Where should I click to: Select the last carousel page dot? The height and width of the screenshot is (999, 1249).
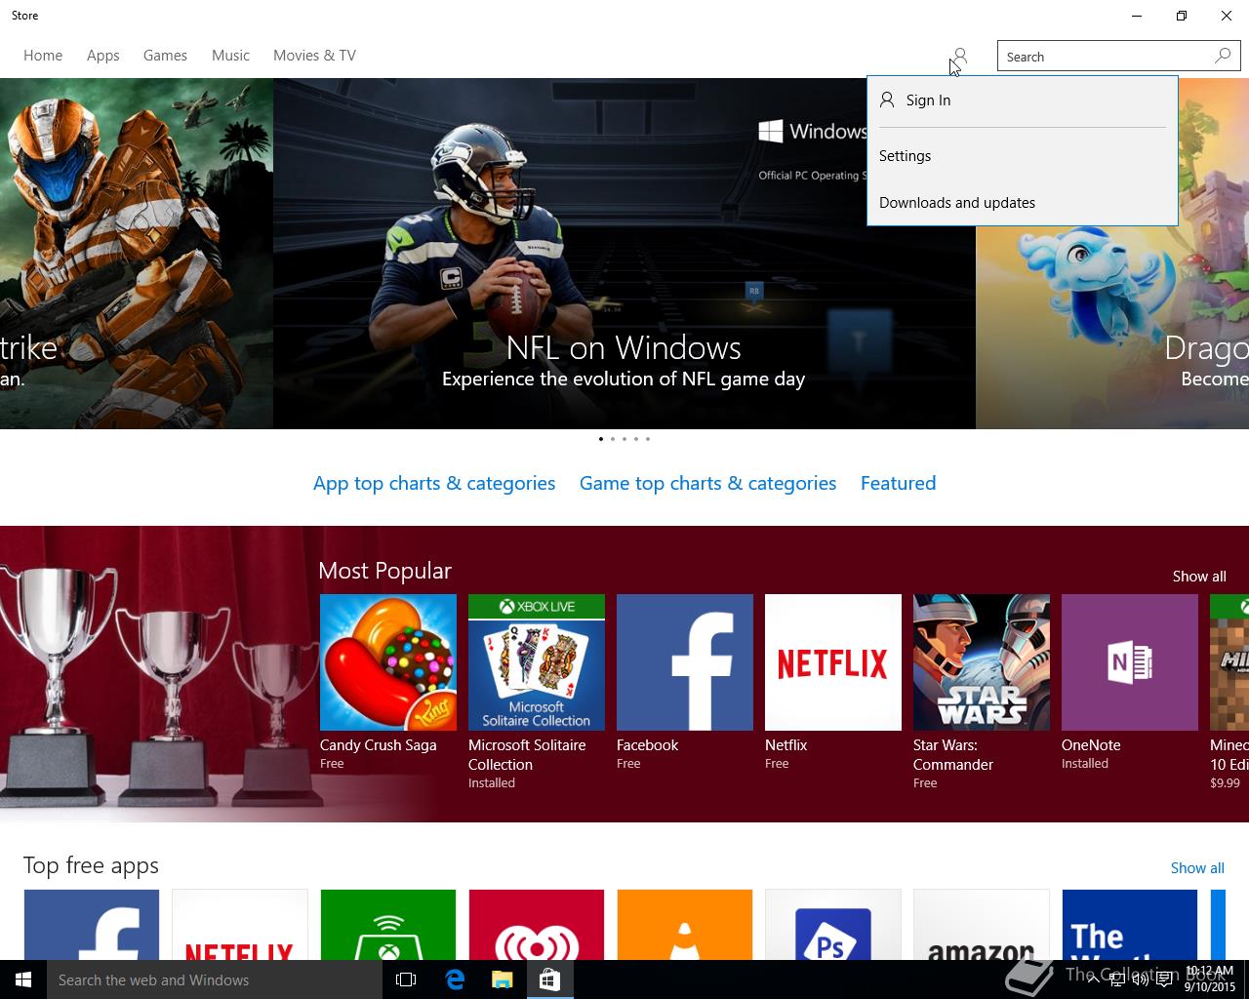[x=648, y=439]
